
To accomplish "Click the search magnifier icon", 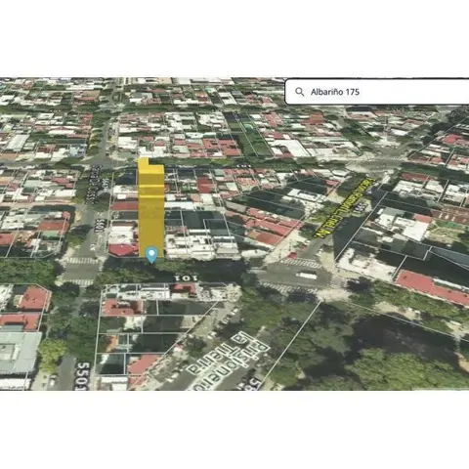I will 299,92.
